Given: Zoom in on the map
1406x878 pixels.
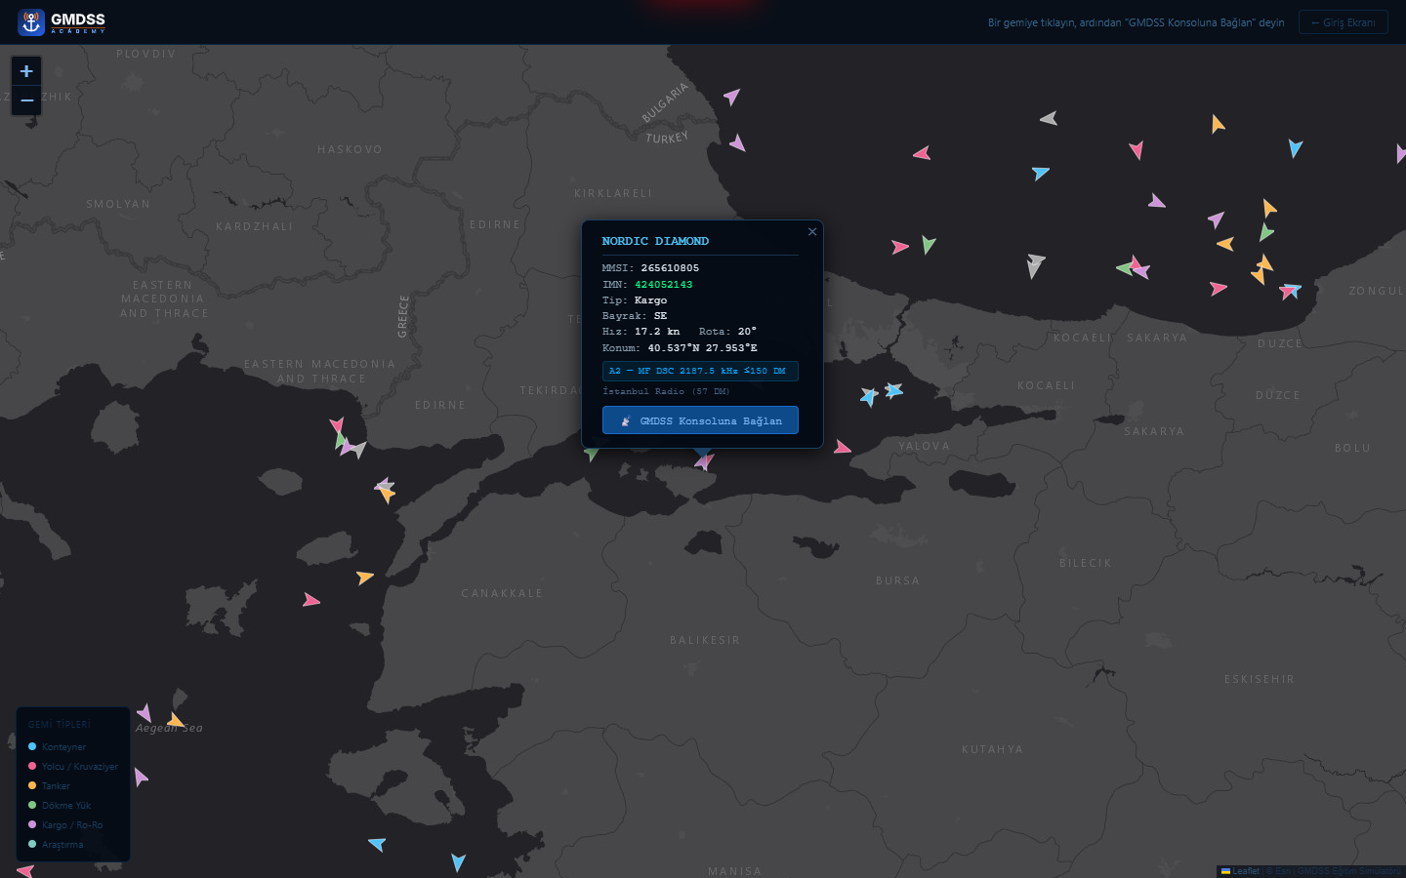Looking at the screenshot, I should (26, 71).
